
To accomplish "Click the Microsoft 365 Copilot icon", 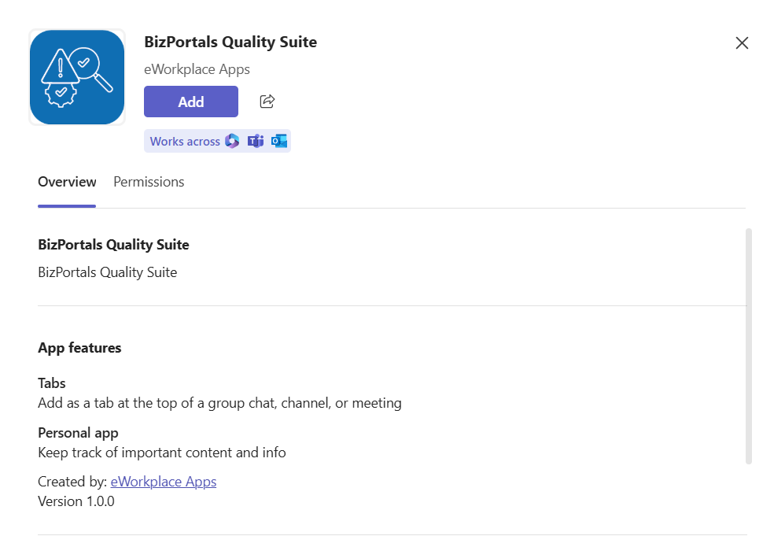I will pos(232,142).
